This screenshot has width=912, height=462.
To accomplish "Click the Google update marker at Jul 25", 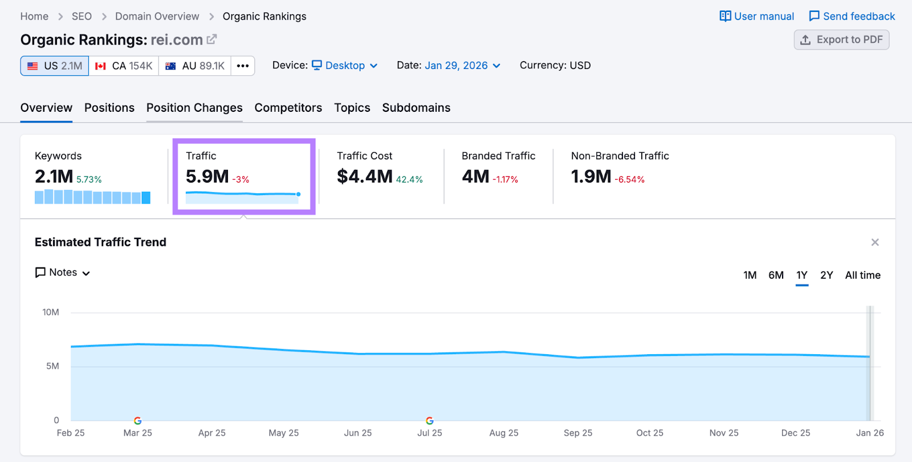I will click(x=430, y=421).
